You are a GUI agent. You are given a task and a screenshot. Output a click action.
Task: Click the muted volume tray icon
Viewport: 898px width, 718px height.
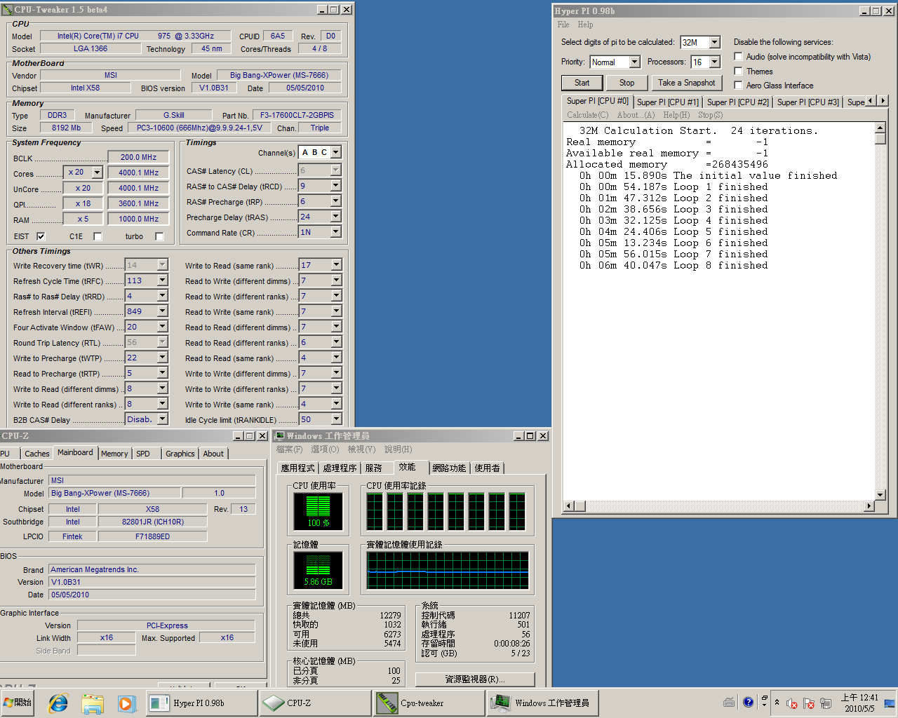[x=792, y=703]
